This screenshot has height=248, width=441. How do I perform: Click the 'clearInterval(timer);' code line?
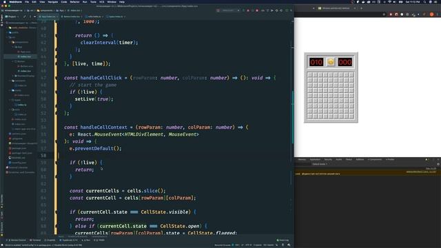109,43
